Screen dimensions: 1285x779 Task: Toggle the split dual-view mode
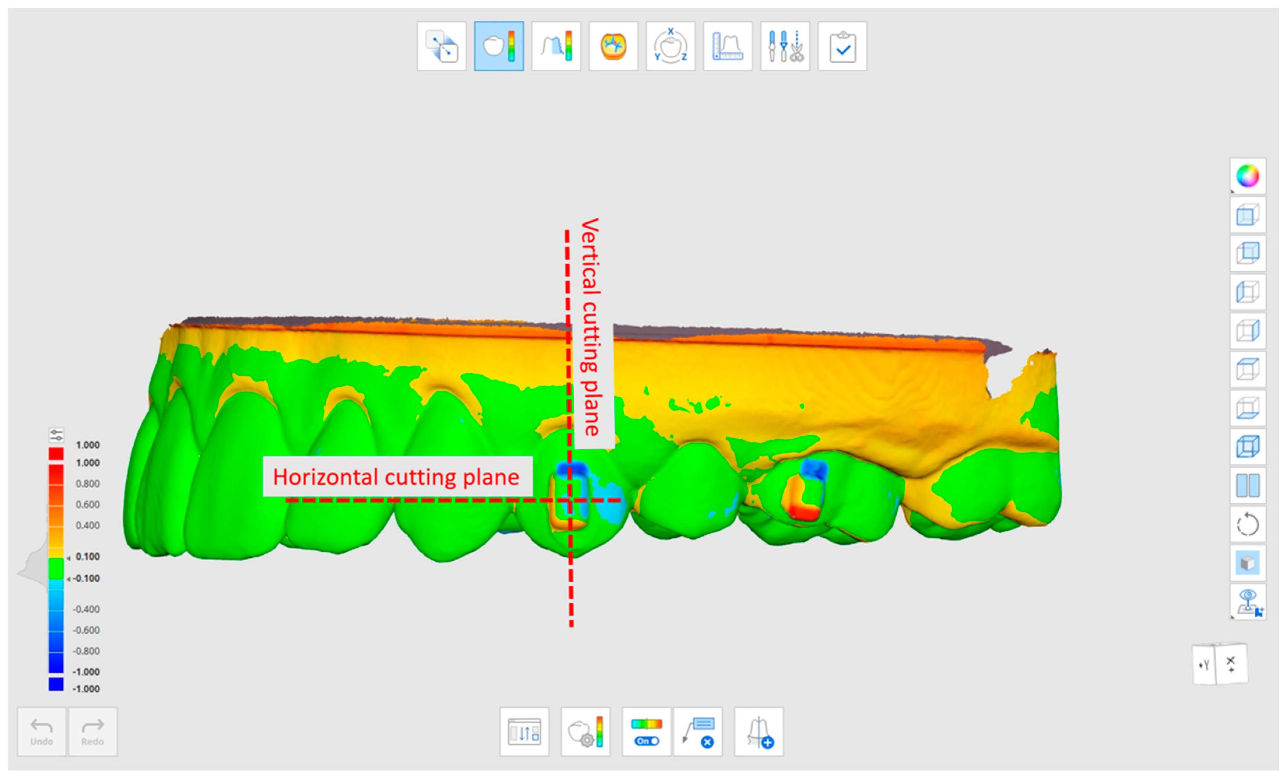pos(1247,486)
